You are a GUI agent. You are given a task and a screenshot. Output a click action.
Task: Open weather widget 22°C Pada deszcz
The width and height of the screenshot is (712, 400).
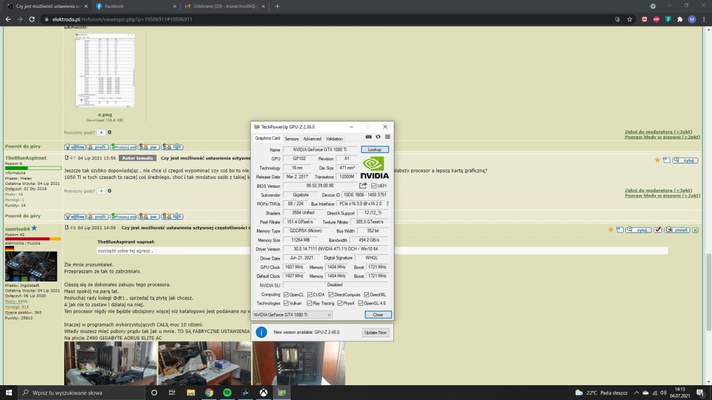(x=601, y=392)
